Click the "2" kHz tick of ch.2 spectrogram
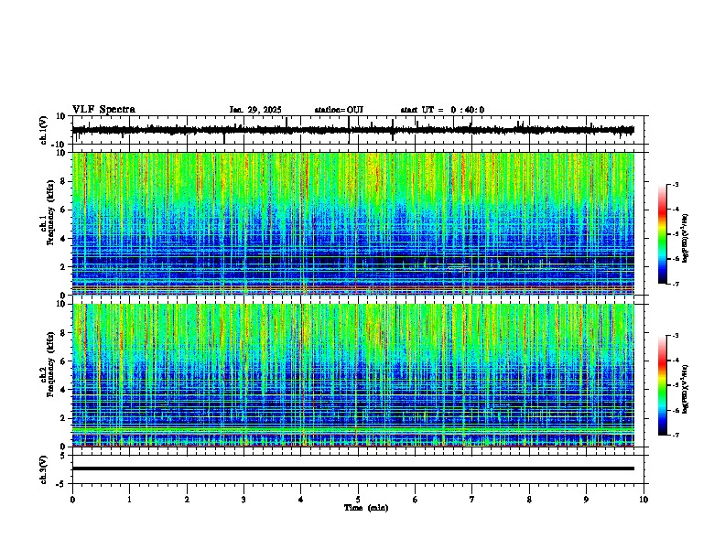The image size is (725, 560). pyautogui.click(x=63, y=418)
